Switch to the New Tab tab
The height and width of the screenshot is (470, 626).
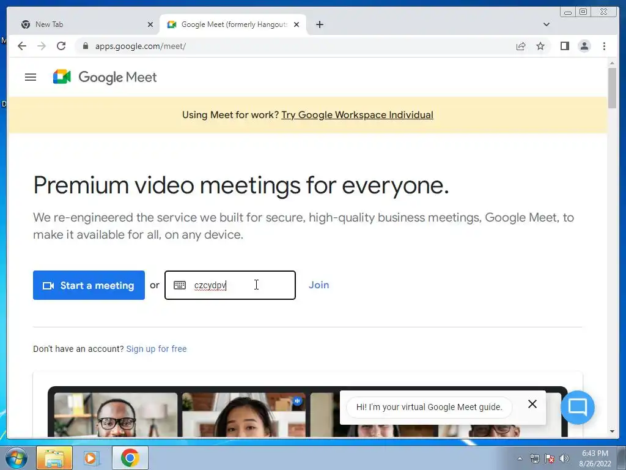coord(86,24)
